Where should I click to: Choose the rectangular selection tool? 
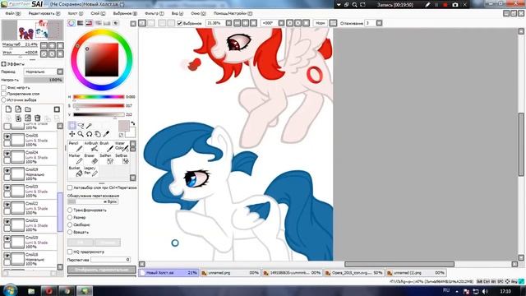click(x=72, y=126)
